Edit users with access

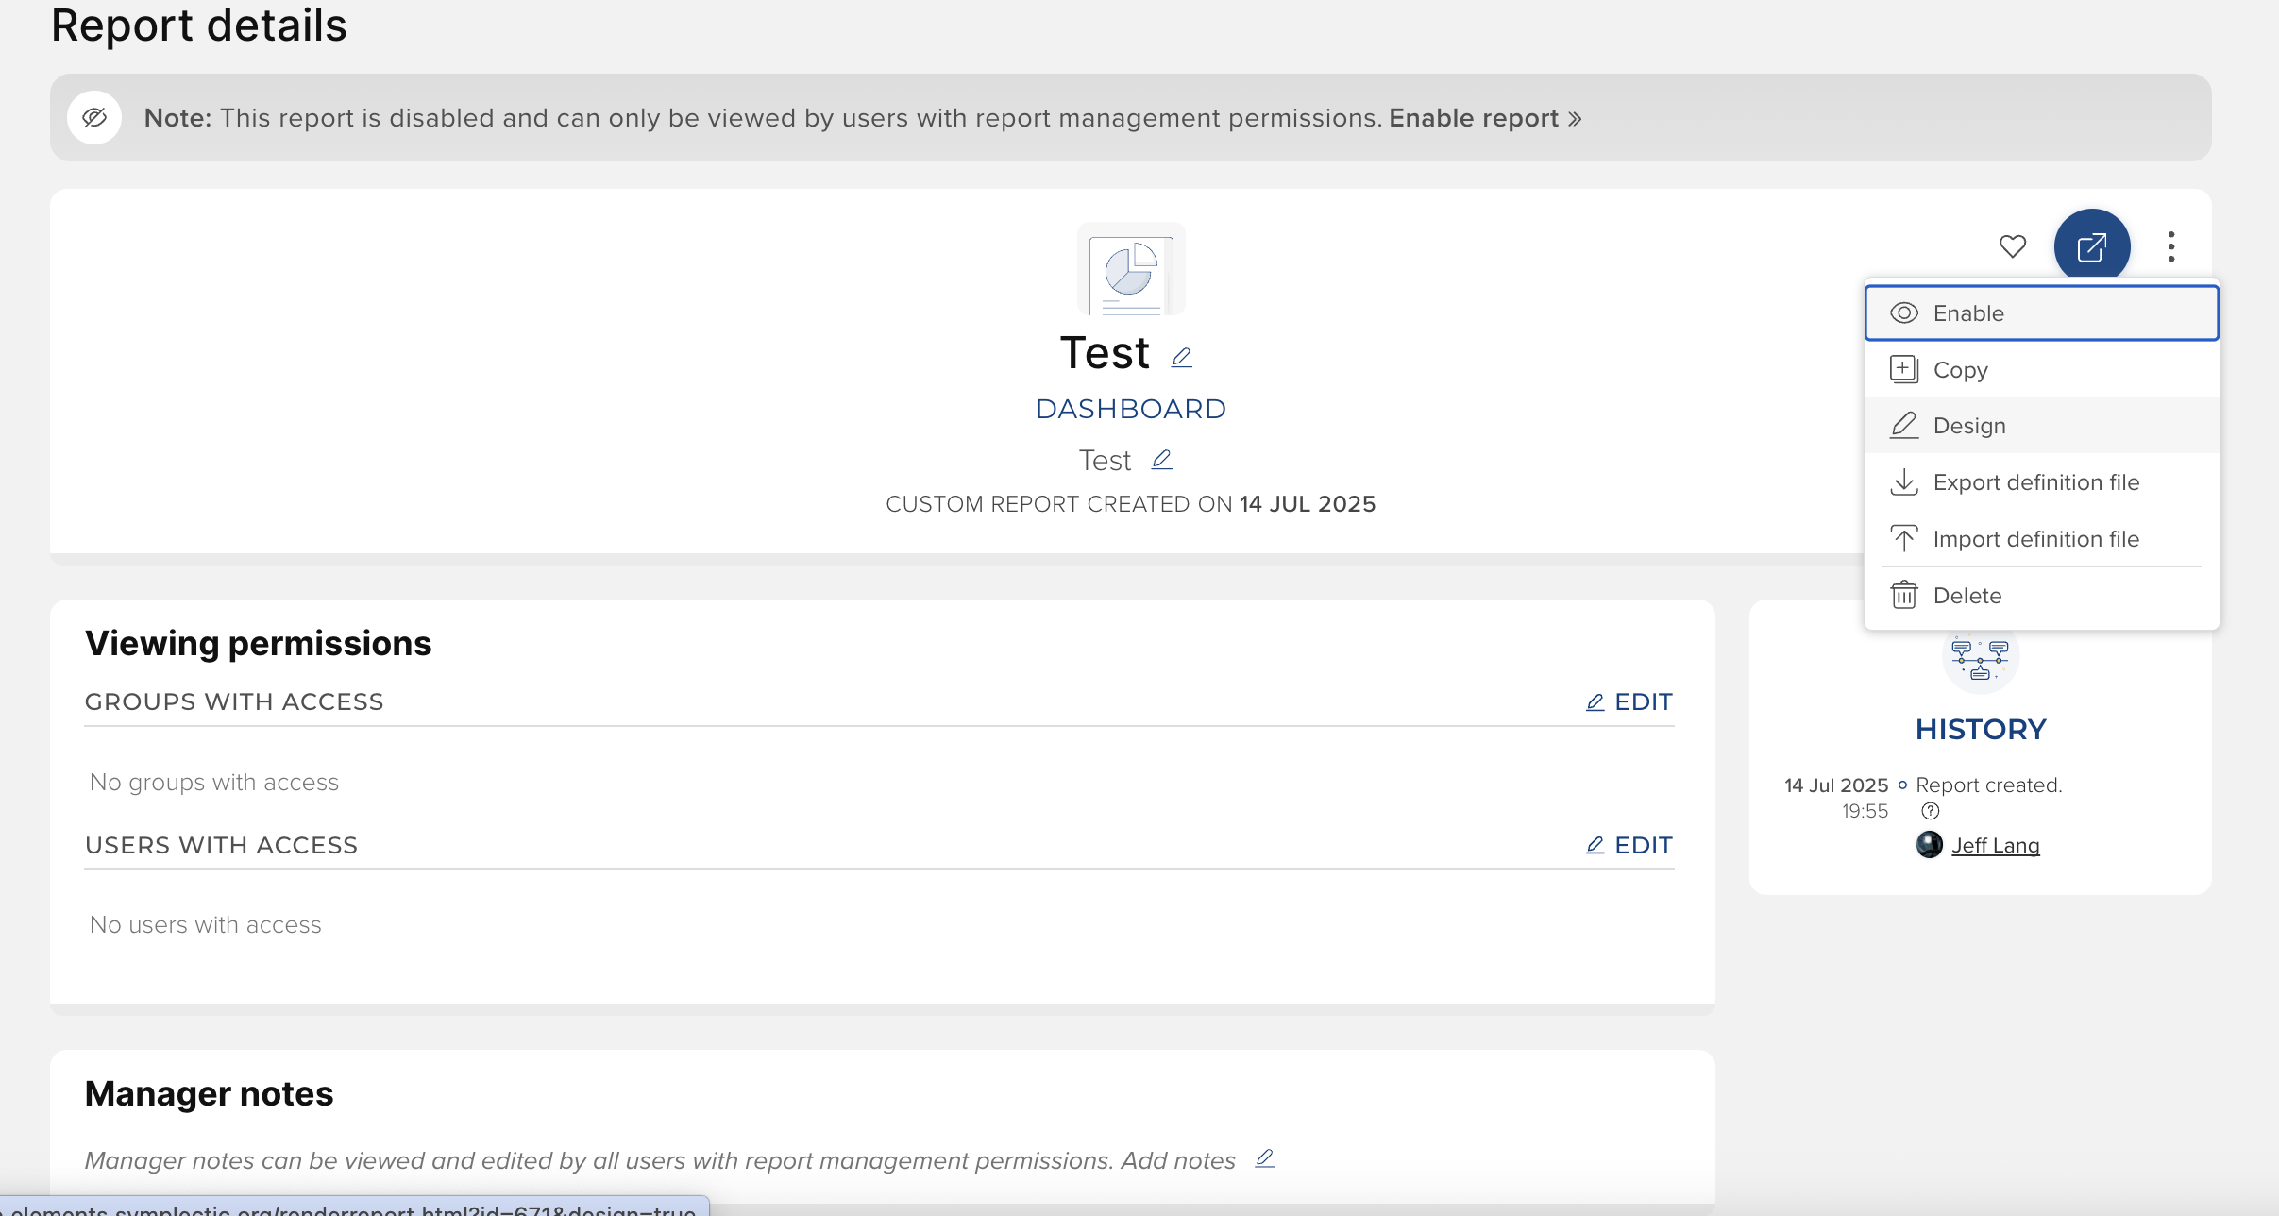tap(1629, 846)
